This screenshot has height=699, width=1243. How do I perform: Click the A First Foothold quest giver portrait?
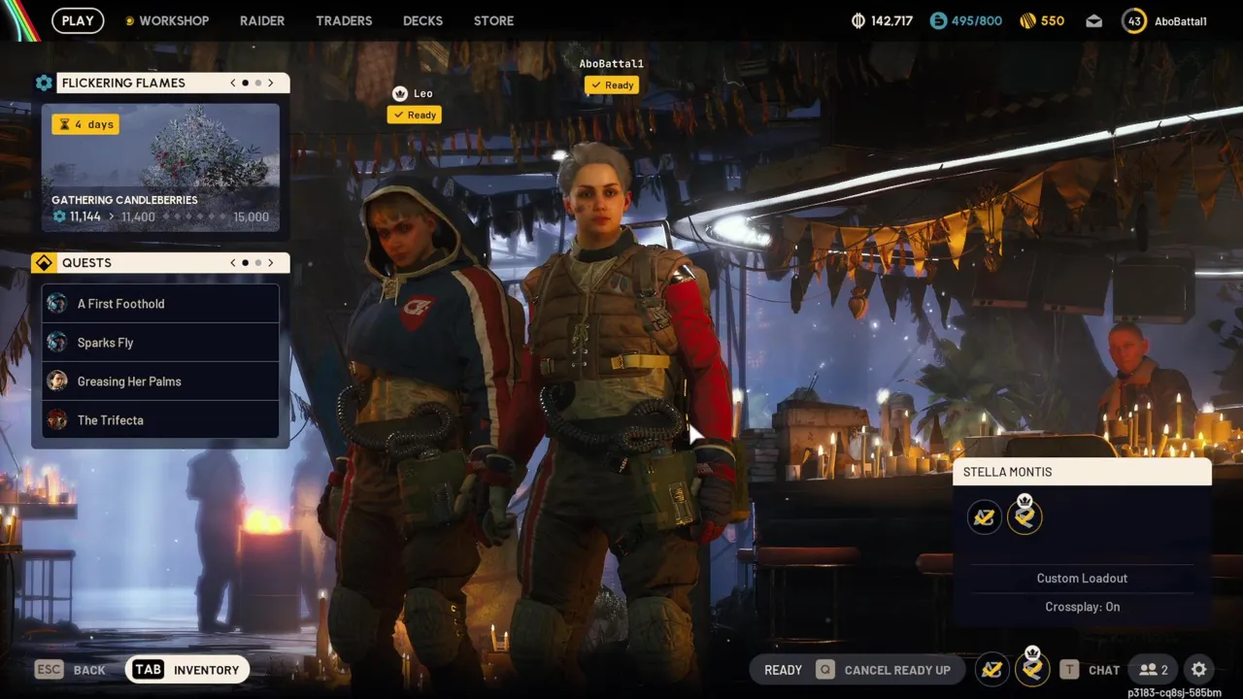coord(57,304)
